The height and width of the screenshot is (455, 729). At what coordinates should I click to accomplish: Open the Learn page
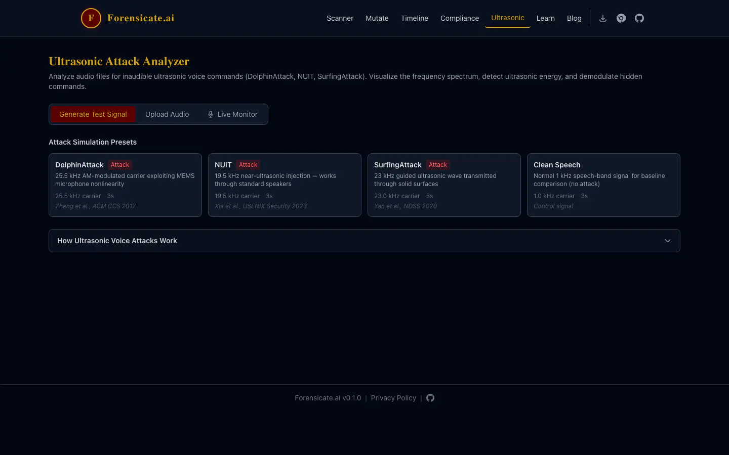coord(546,18)
